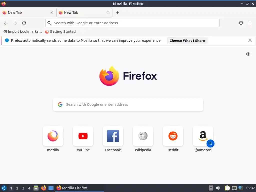Focus the page's Google search box
This screenshot has height=192, width=256.
[x=128, y=104]
